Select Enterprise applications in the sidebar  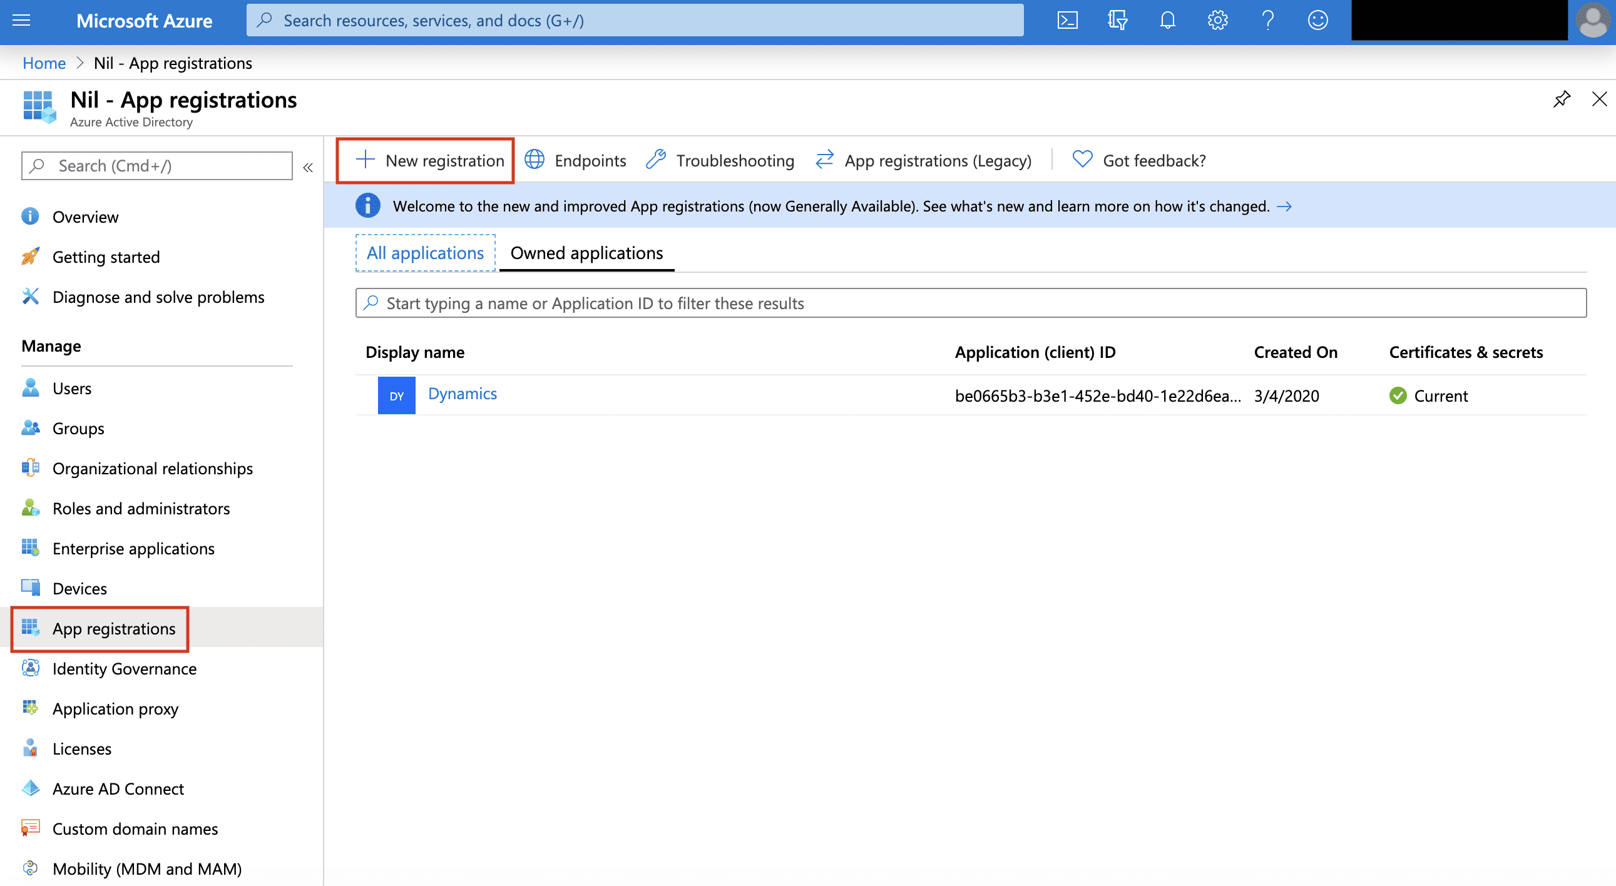(133, 548)
